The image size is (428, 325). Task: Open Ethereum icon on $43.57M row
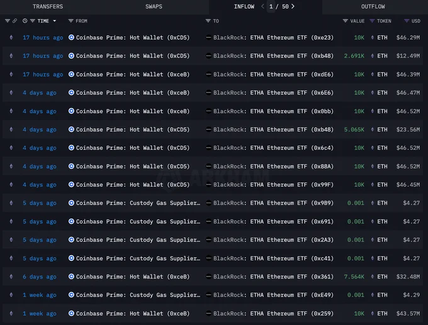tap(11, 313)
